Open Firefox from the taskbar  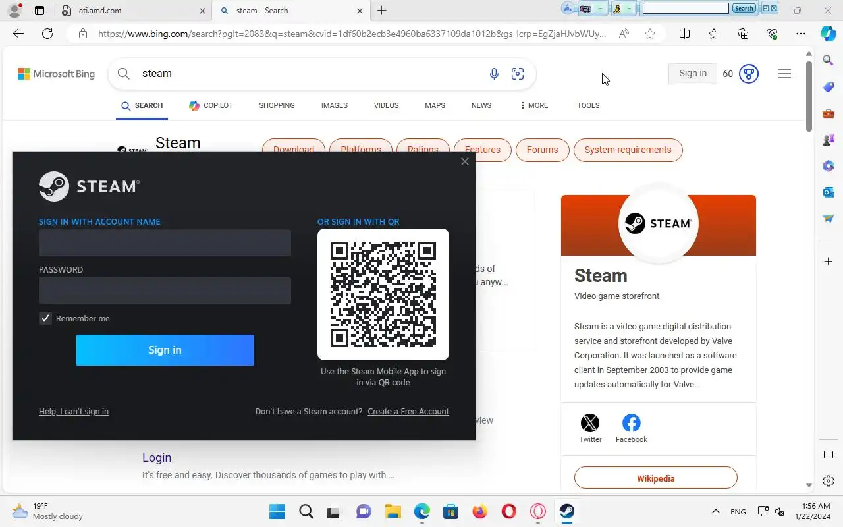[x=479, y=511]
